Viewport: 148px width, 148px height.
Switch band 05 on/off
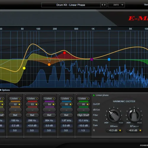[x=66, y=104]
